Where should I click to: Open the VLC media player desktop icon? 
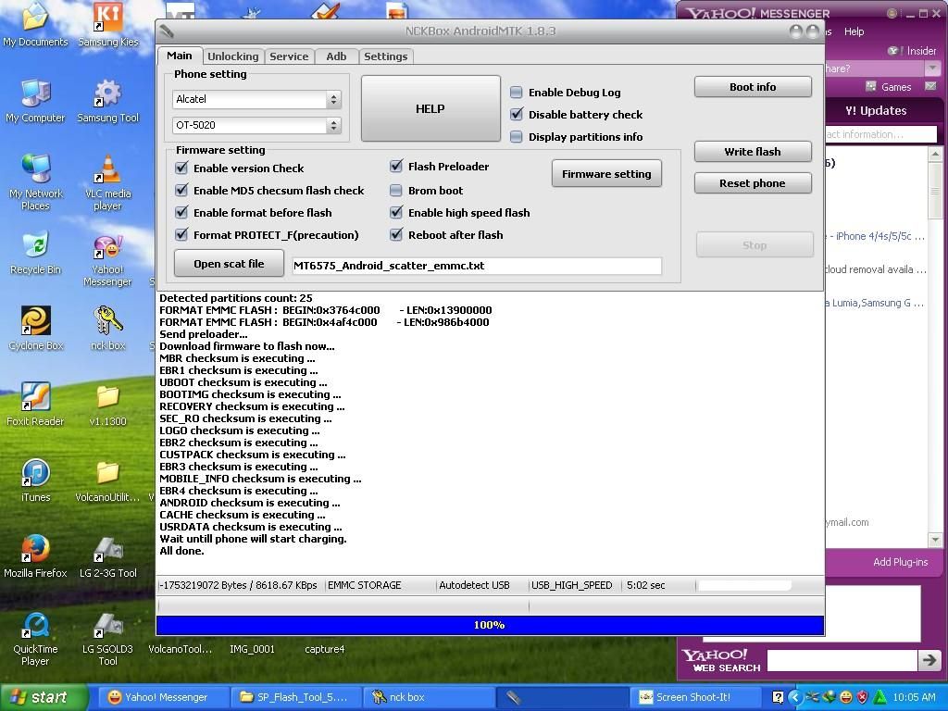coord(107,172)
